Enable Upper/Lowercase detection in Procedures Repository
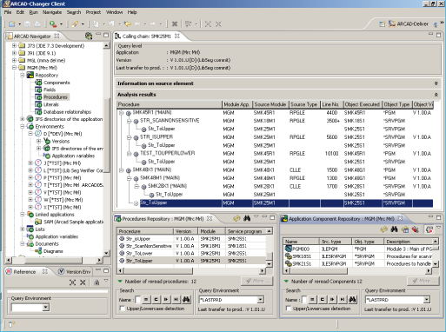 click(x=123, y=309)
